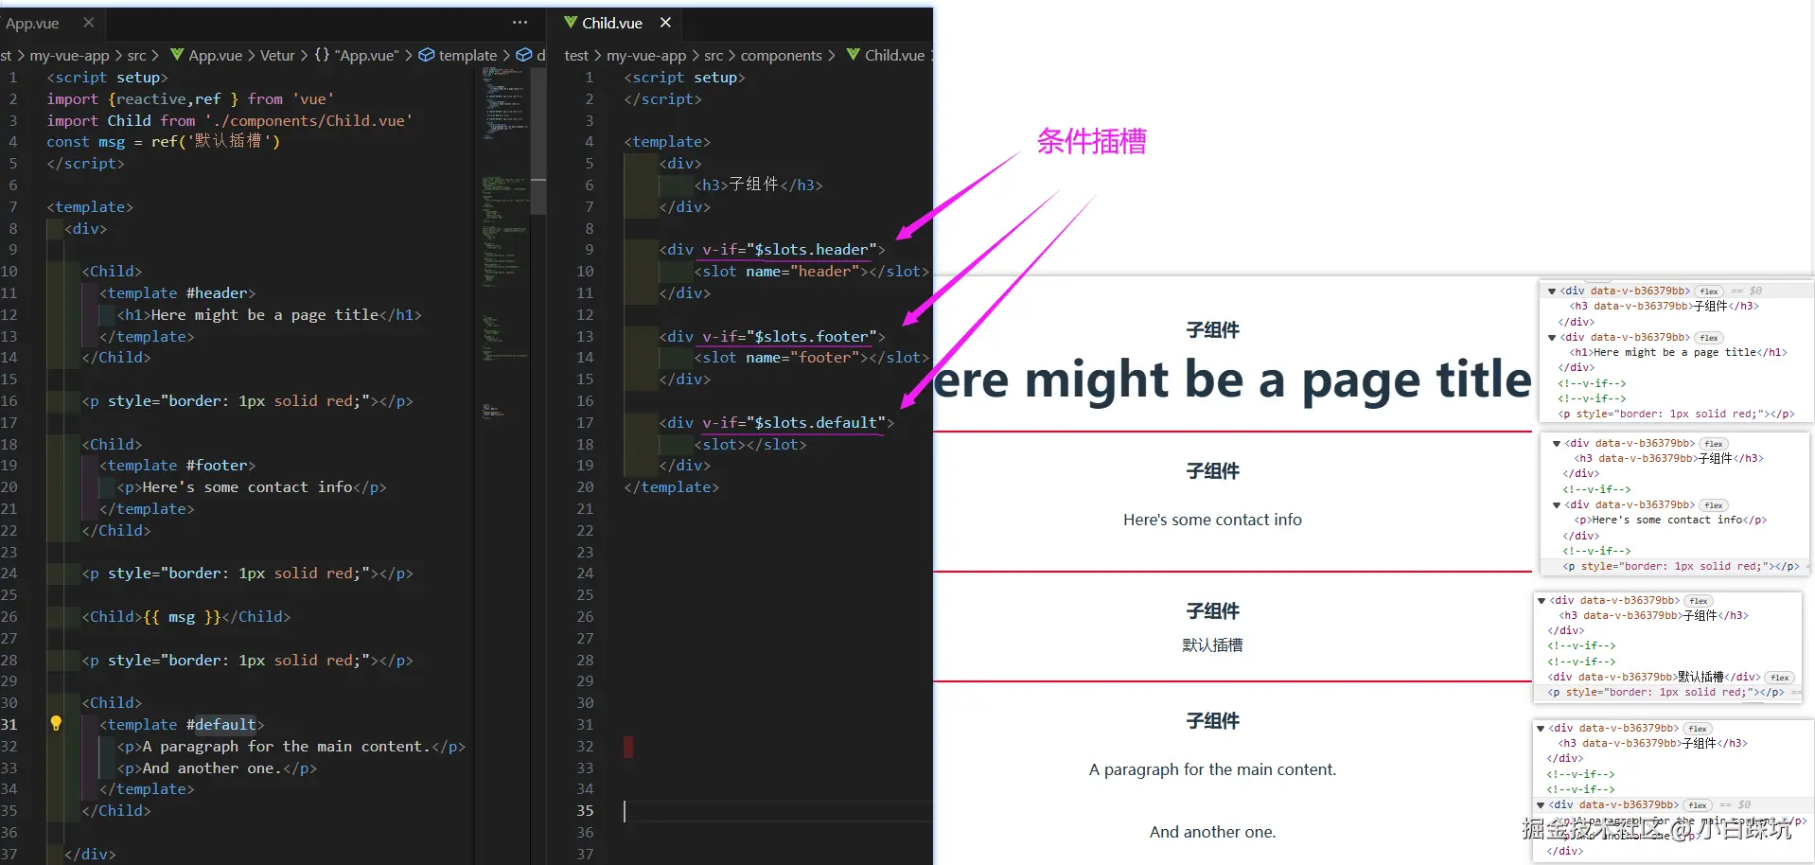Screen dimensions: 1815x865
Task: Click the Vue icon on the Child.vue tab
Action: coord(571,23)
